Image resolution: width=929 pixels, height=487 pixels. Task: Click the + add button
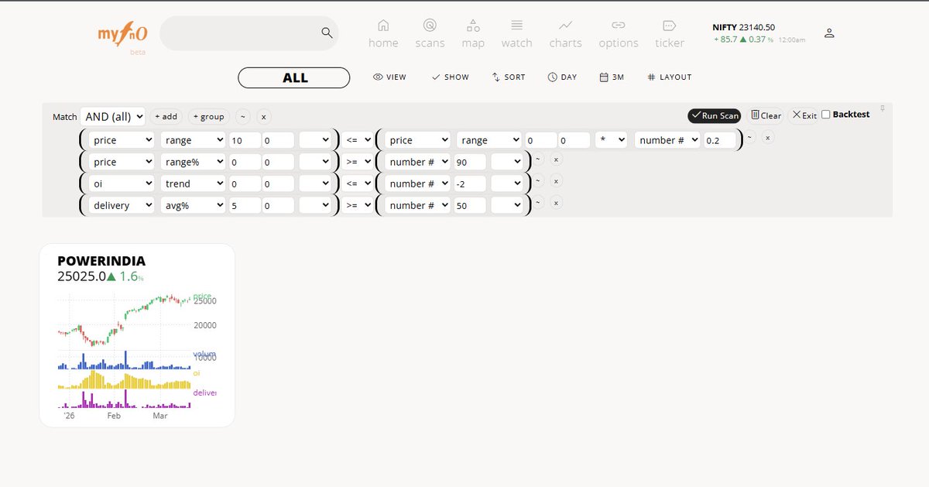point(166,117)
